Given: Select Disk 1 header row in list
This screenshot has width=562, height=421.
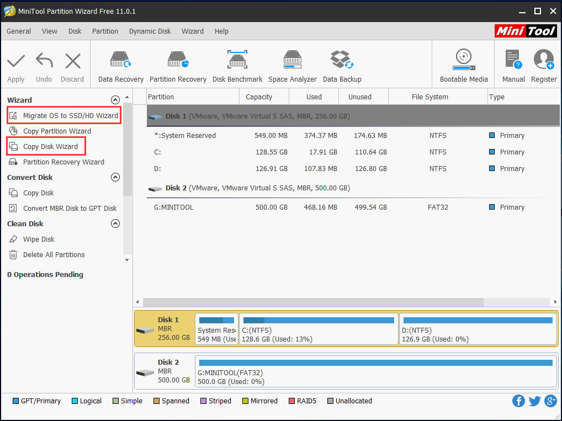Looking at the screenshot, I should tap(353, 116).
